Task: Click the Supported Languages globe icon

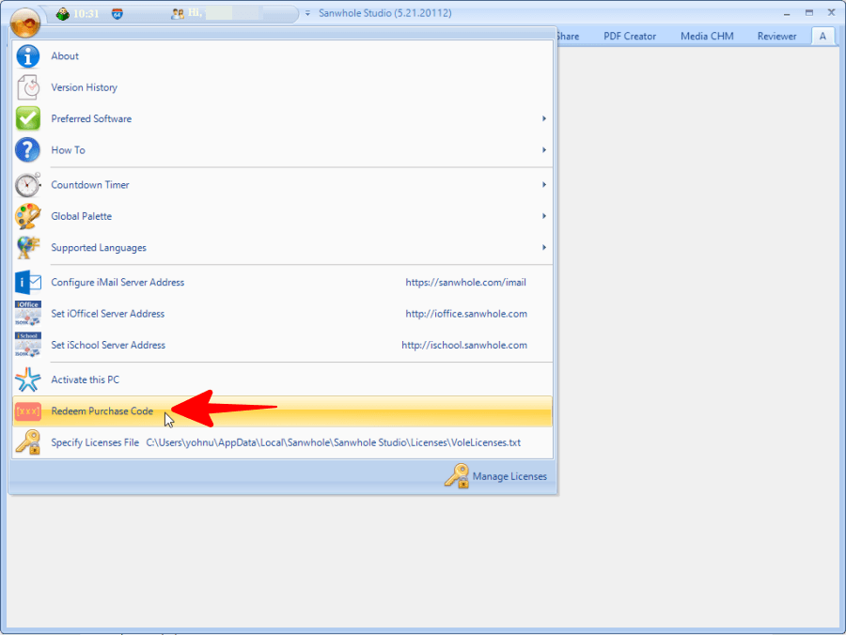Action: (27, 247)
